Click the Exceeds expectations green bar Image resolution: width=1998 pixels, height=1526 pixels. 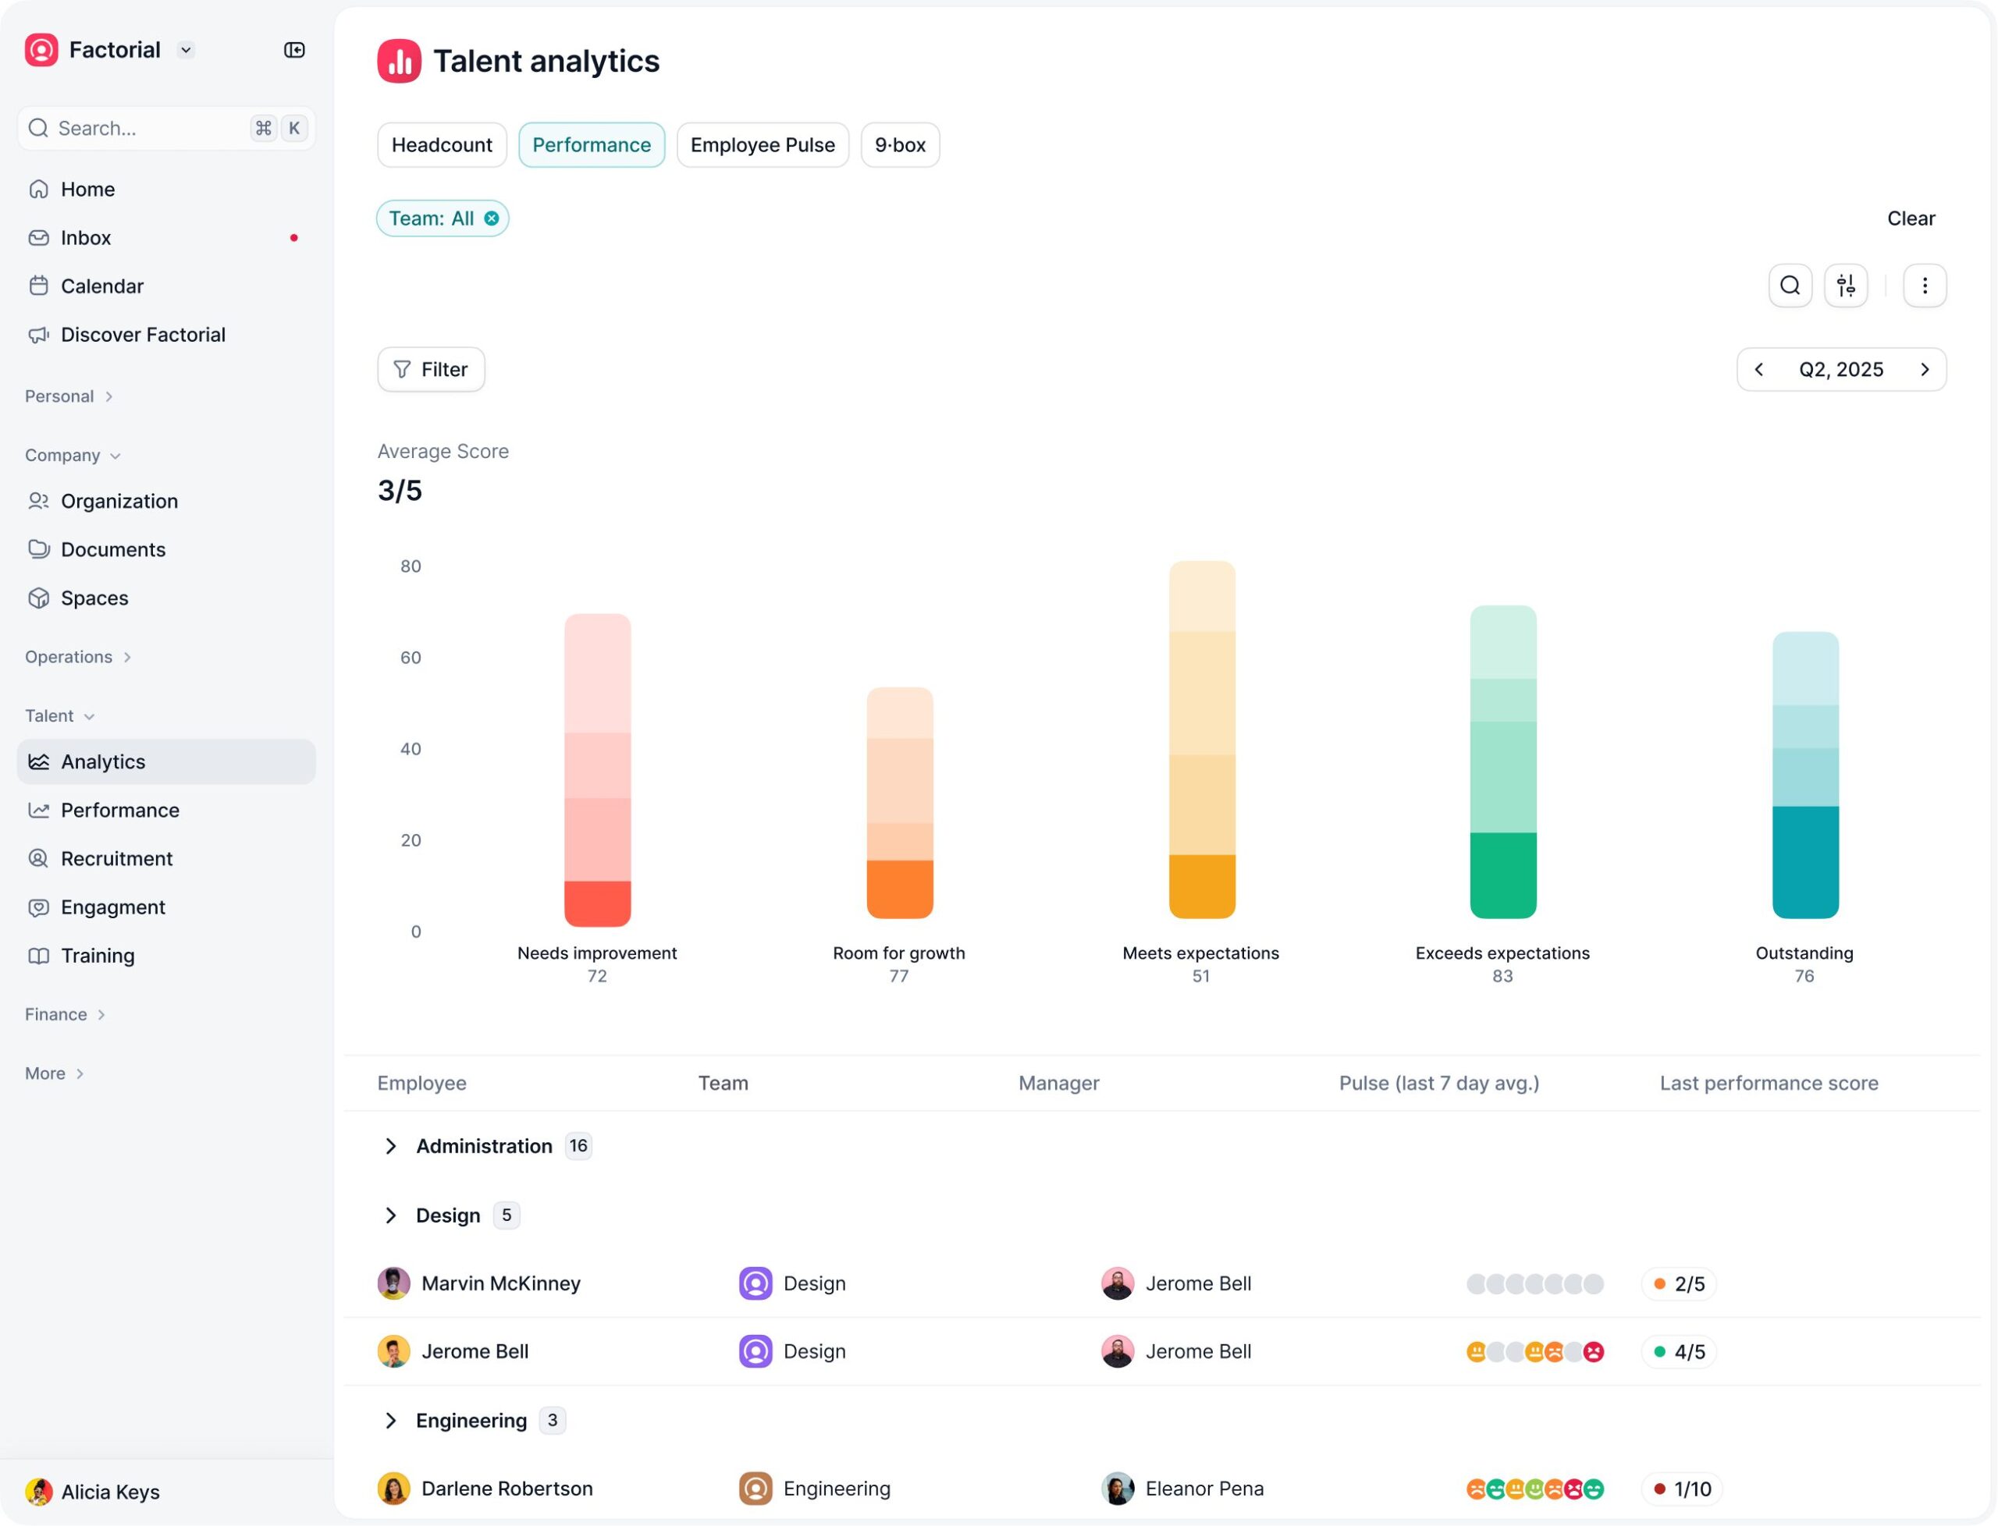(1503, 761)
